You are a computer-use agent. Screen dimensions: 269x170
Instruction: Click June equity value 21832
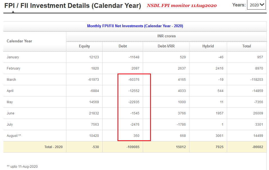click(x=94, y=113)
